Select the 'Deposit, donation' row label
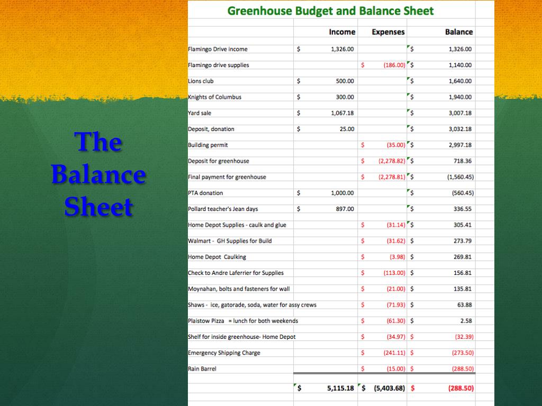 pyautogui.click(x=211, y=129)
